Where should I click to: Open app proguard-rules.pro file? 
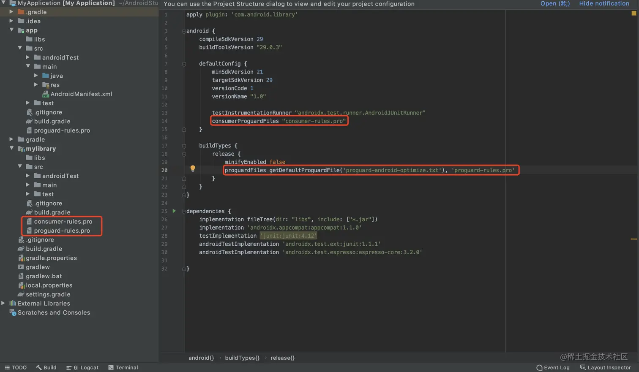[x=62, y=130]
